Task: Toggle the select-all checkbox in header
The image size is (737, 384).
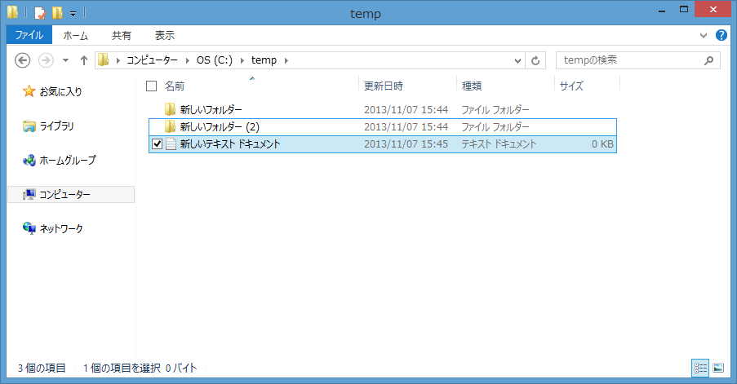Action: (151, 86)
